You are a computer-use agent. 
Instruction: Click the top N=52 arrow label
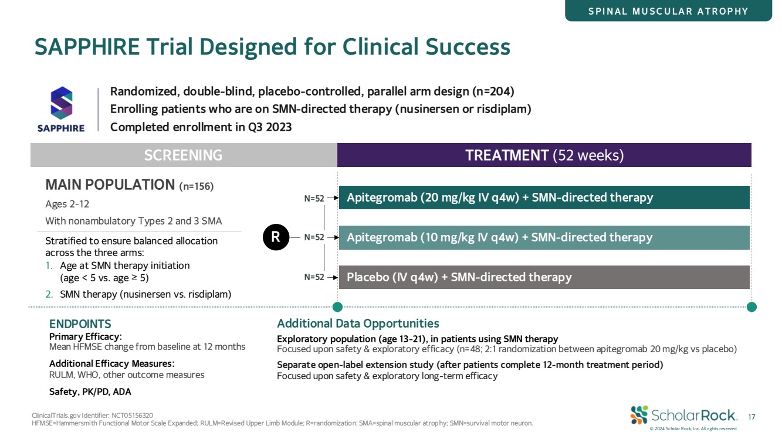click(x=314, y=199)
